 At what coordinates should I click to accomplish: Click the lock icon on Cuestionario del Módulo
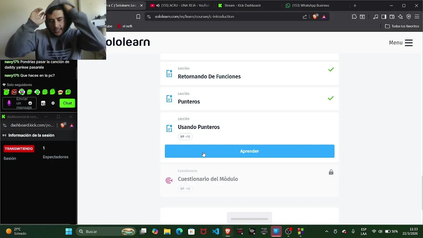pos(331,172)
